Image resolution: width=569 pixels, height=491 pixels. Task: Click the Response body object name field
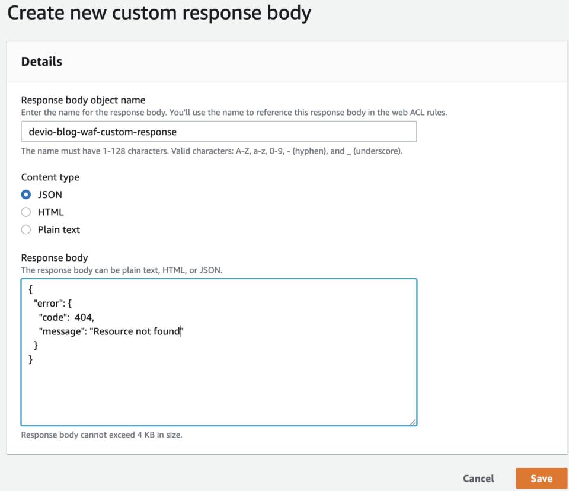pyautogui.click(x=219, y=132)
